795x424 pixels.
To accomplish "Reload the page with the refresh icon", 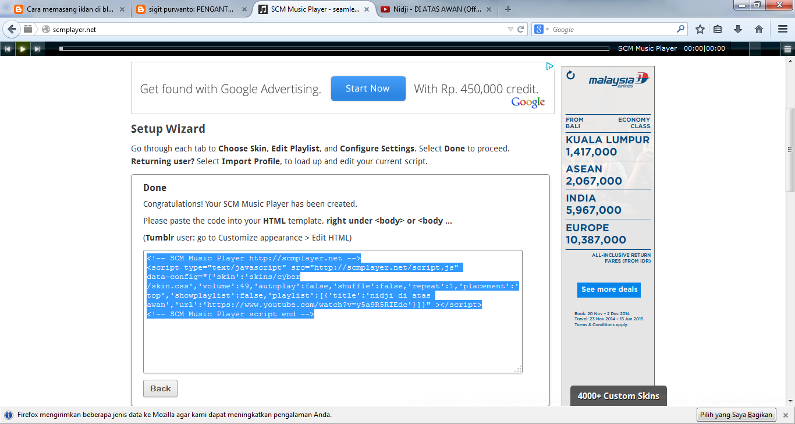I will click(x=521, y=29).
